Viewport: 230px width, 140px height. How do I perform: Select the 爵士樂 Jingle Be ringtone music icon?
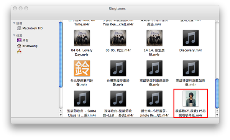pyautogui.click(x=154, y=99)
